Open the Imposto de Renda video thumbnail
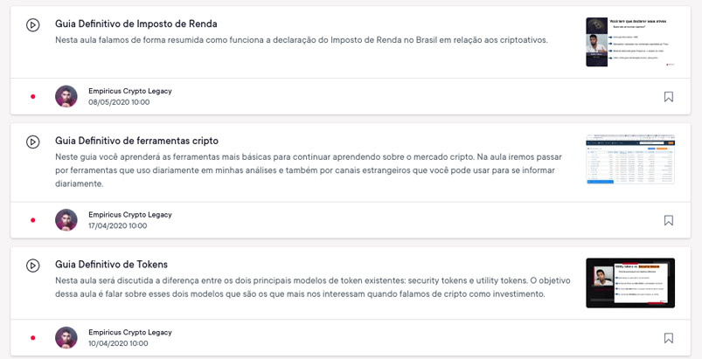 [x=630, y=42]
